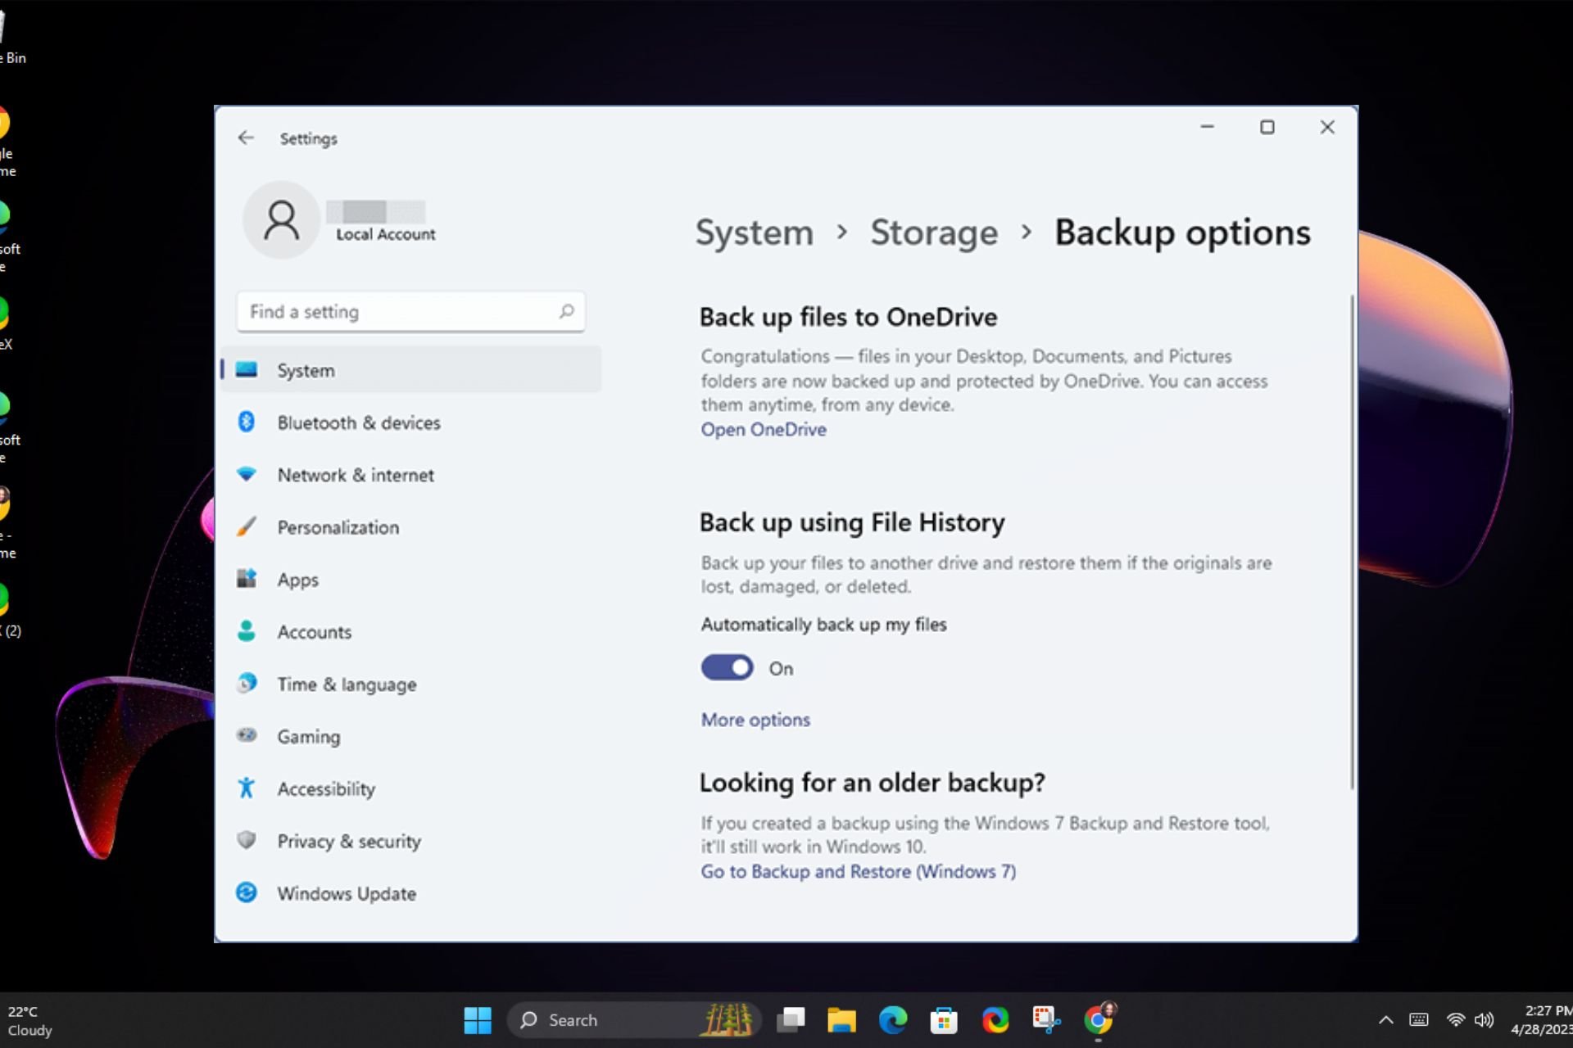Click the Network wifi icon in sidebar
This screenshot has width=1573, height=1048.
(x=247, y=474)
